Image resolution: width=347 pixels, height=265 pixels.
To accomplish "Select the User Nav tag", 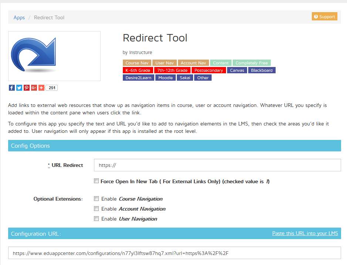I will click(x=164, y=63).
